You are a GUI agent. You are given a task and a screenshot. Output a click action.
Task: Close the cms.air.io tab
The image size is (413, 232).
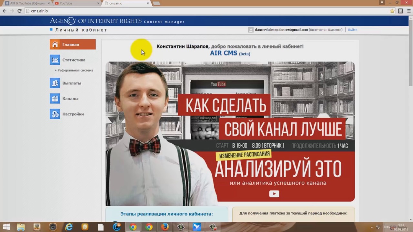[148, 3]
